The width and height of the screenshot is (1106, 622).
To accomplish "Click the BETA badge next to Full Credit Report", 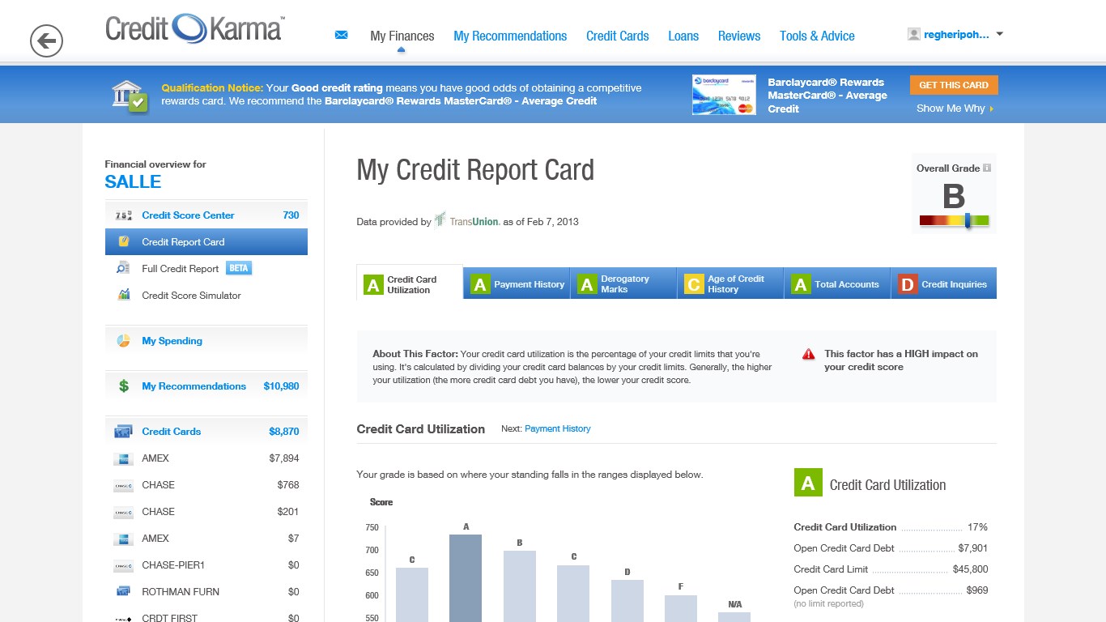I will point(238,268).
